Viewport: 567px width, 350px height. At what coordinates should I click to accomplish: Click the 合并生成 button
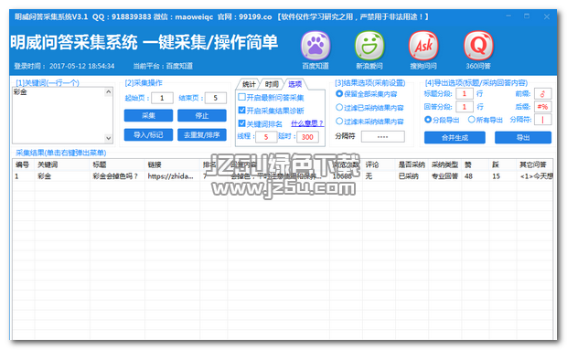455,138
